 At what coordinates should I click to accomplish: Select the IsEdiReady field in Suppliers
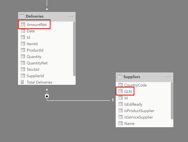coord(144,104)
